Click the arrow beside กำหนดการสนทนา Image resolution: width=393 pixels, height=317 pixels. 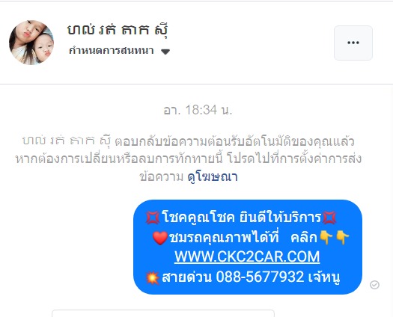165,52
